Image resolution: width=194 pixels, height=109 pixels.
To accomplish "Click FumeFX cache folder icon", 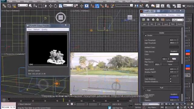I will 162,20.
